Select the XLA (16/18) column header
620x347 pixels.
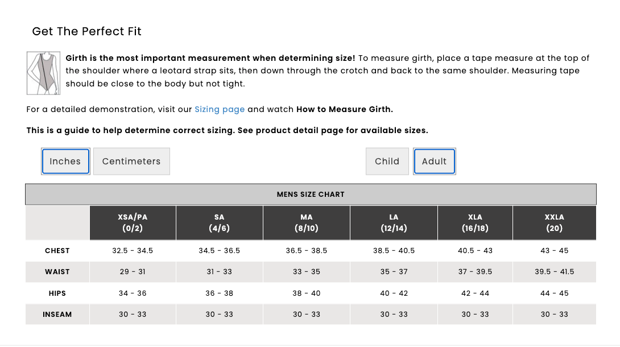(476, 222)
